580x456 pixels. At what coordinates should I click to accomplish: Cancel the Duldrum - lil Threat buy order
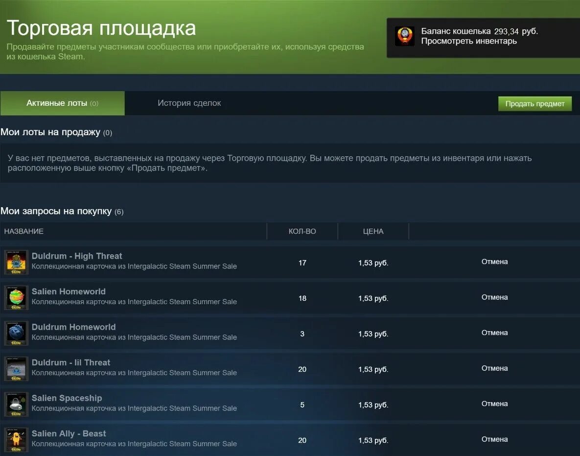coord(494,368)
